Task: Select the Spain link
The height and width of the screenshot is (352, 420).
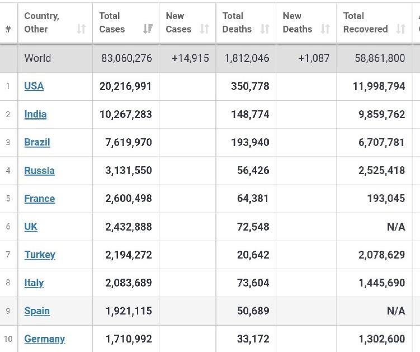Action: pos(37,311)
